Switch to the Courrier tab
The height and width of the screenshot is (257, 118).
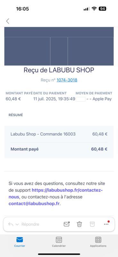pos(20,242)
